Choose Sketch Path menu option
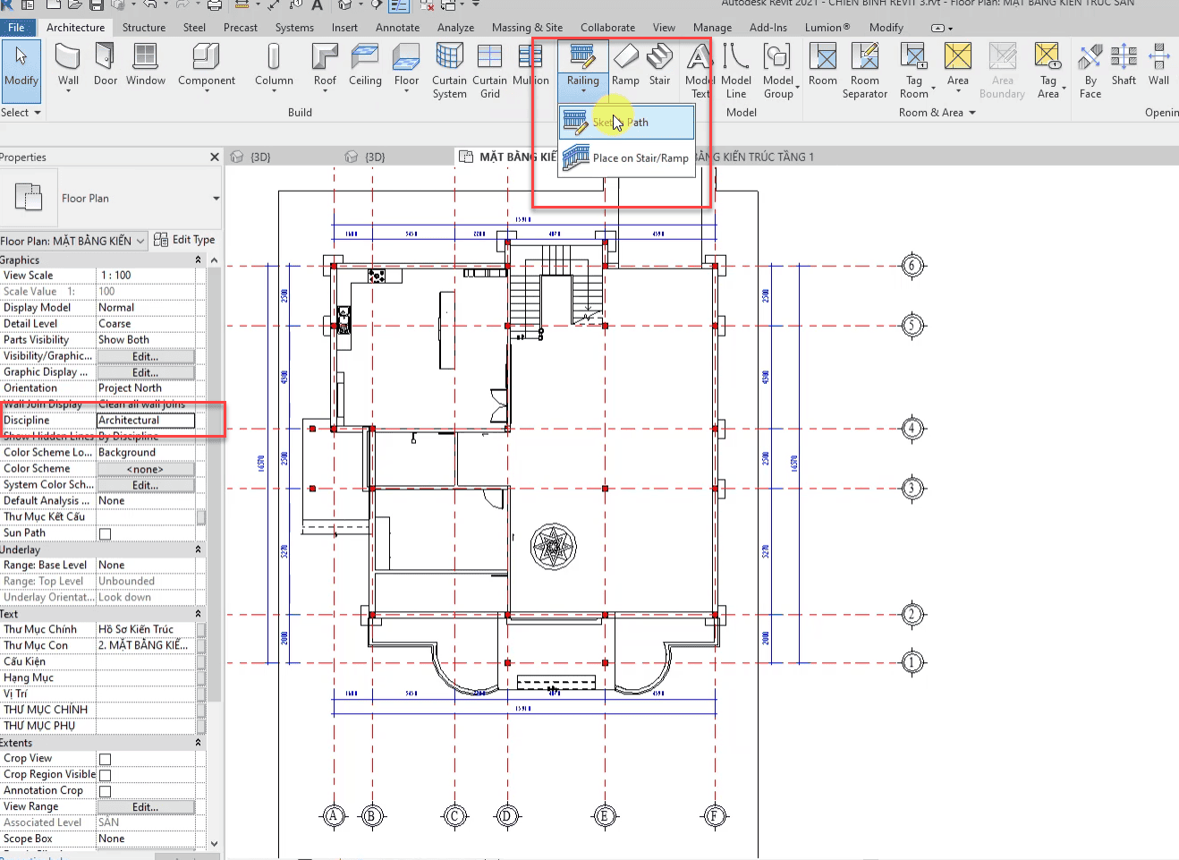Image resolution: width=1179 pixels, height=860 pixels. pos(627,123)
